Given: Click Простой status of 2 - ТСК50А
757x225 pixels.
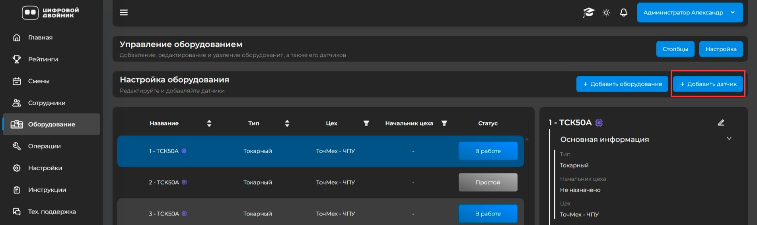Looking at the screenshot, I should click(488, 183).
